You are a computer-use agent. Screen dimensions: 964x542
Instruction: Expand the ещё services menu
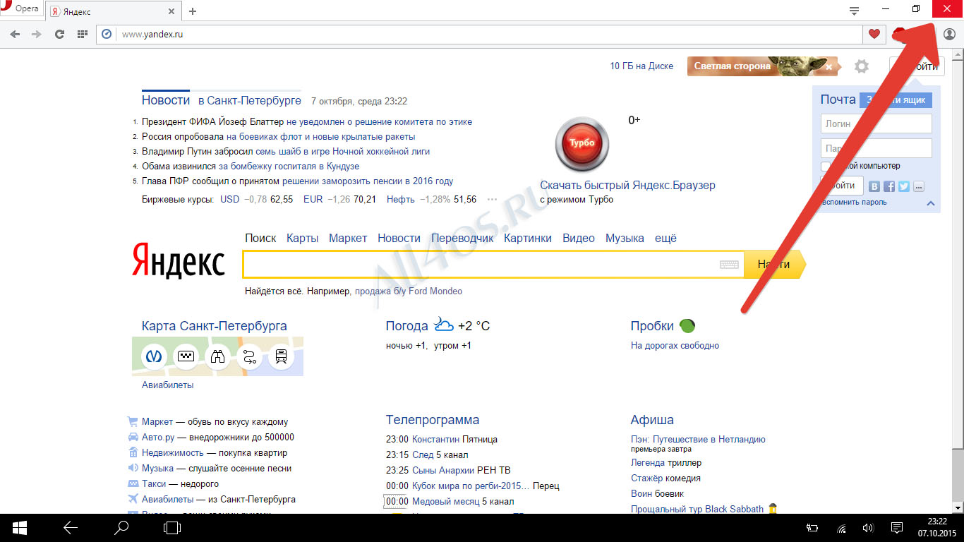[665, 238]
